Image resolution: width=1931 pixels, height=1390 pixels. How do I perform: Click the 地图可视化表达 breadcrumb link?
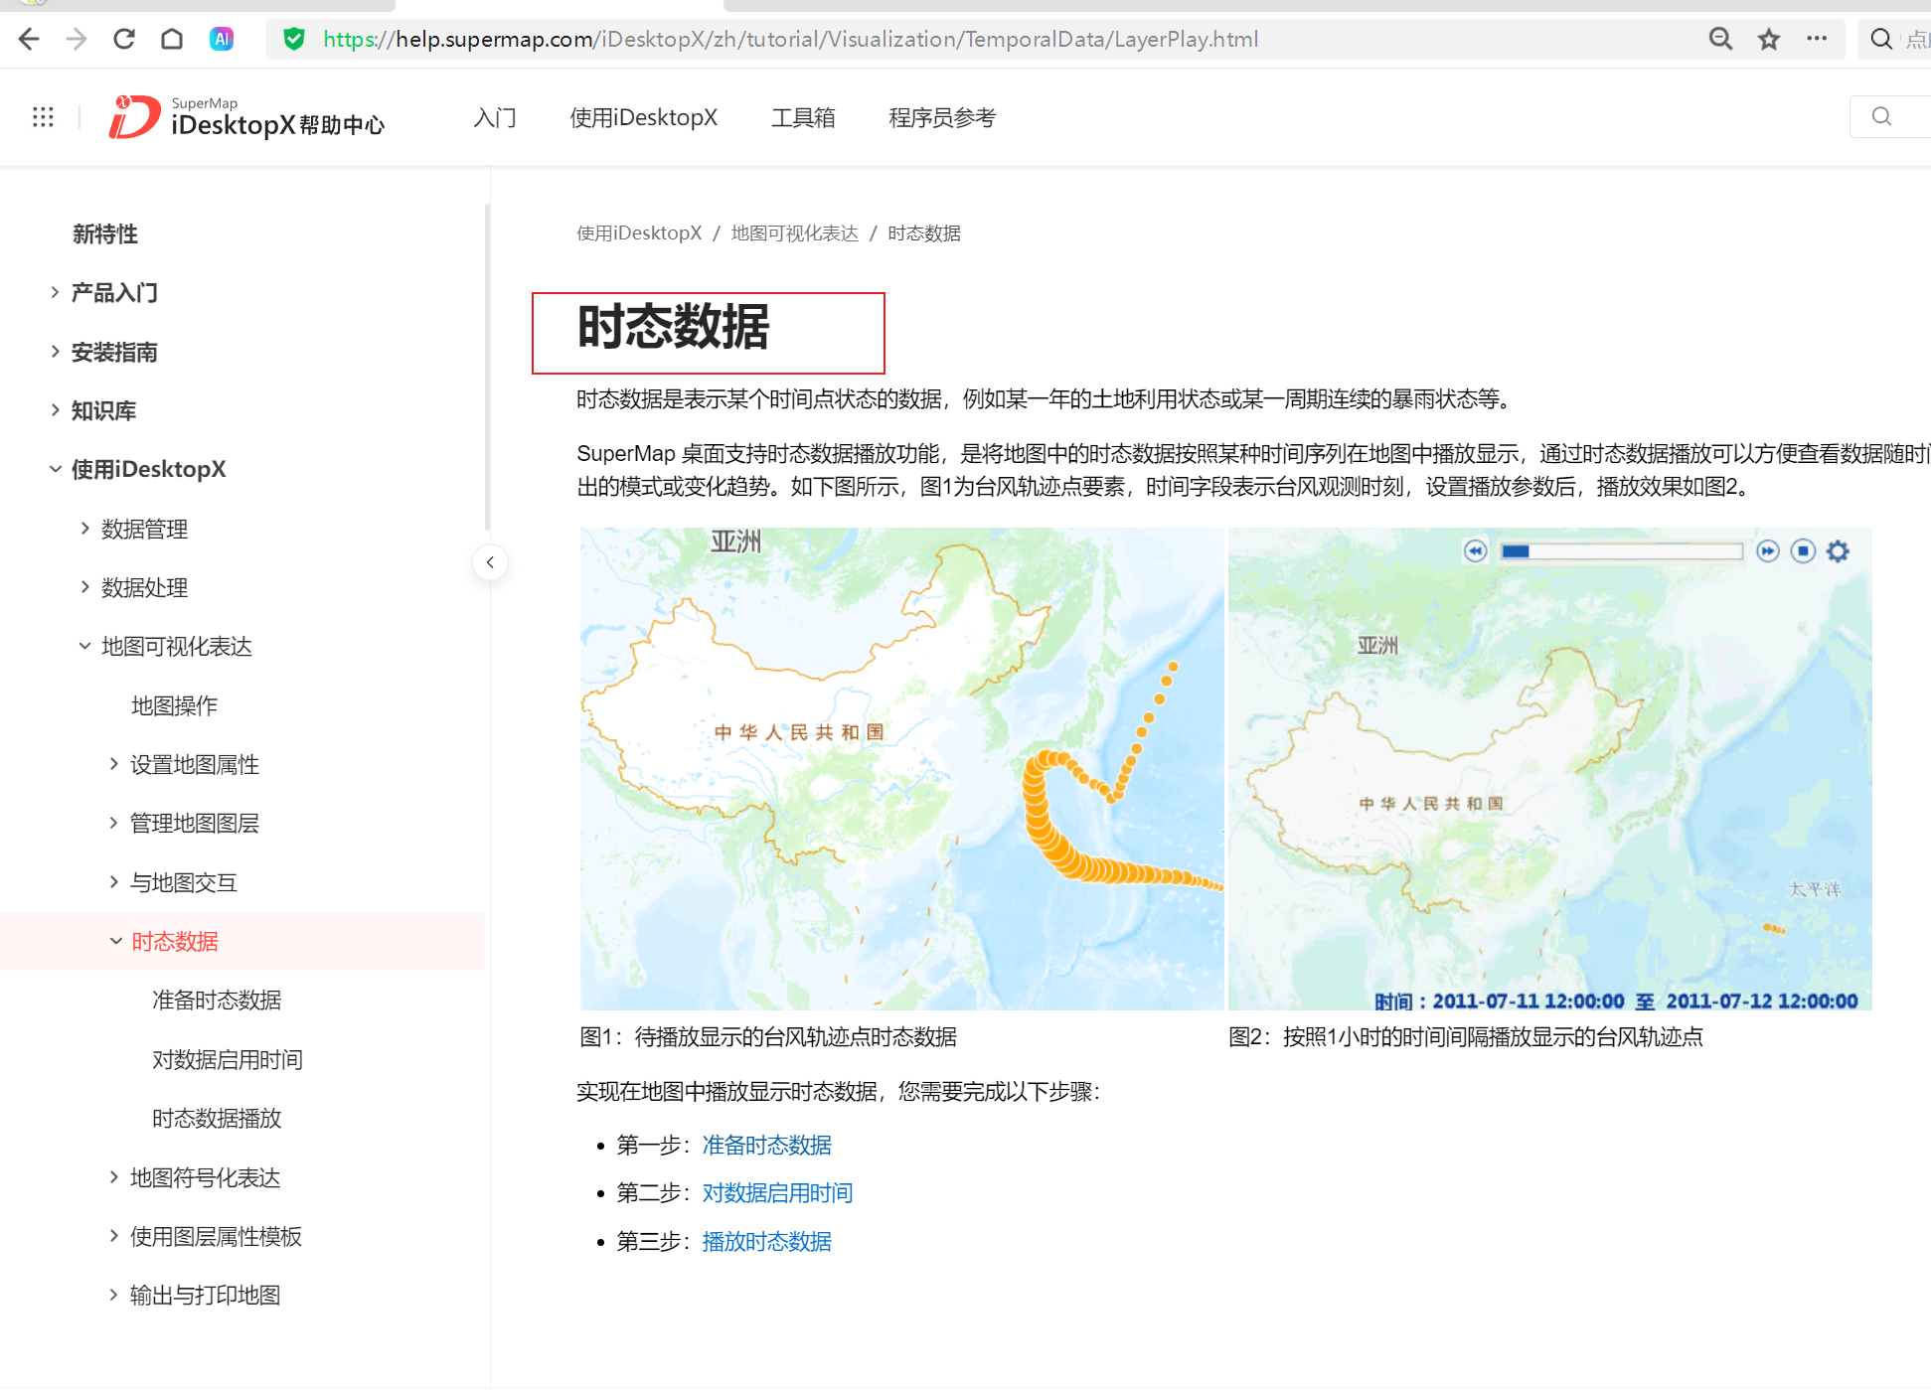[x=794, y=232]
